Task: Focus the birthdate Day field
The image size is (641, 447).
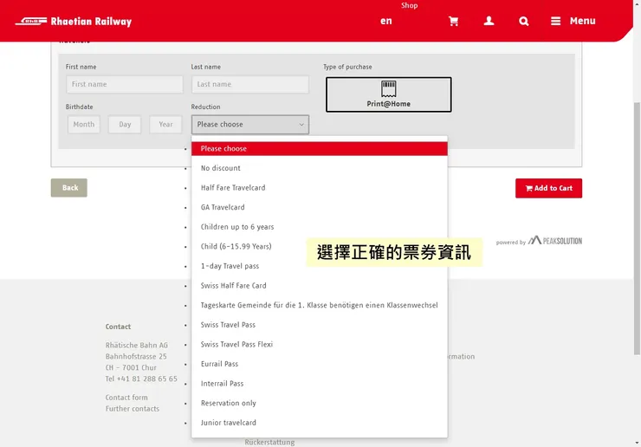Action: click(x=125, y=125)
